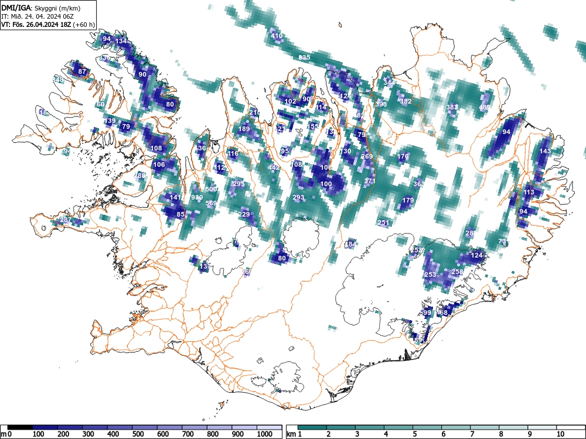Viewport: 586px width, 439px height.
Task: Click the '700' label in the meter legend
Action: click(188, 434)
